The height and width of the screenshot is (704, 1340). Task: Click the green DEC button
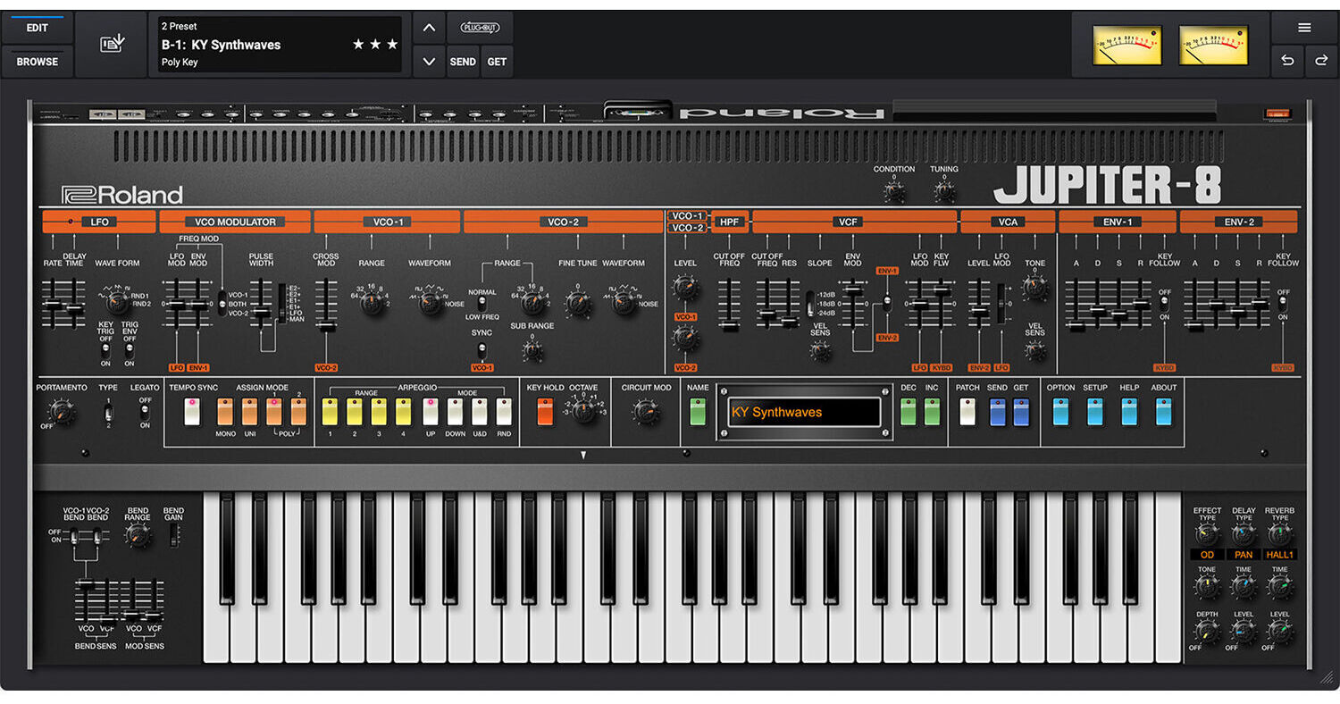coord(908,412)
